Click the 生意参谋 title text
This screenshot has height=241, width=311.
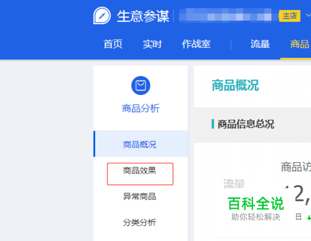(x=143, y=16)
